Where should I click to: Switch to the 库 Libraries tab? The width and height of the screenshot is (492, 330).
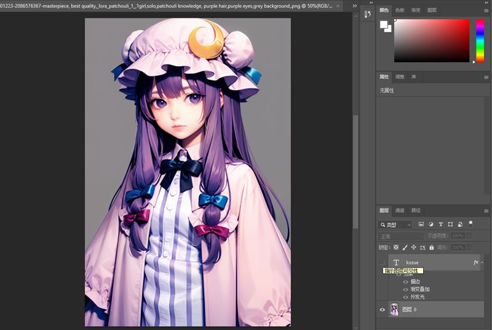pyautogui.click(x=413, y=77)
